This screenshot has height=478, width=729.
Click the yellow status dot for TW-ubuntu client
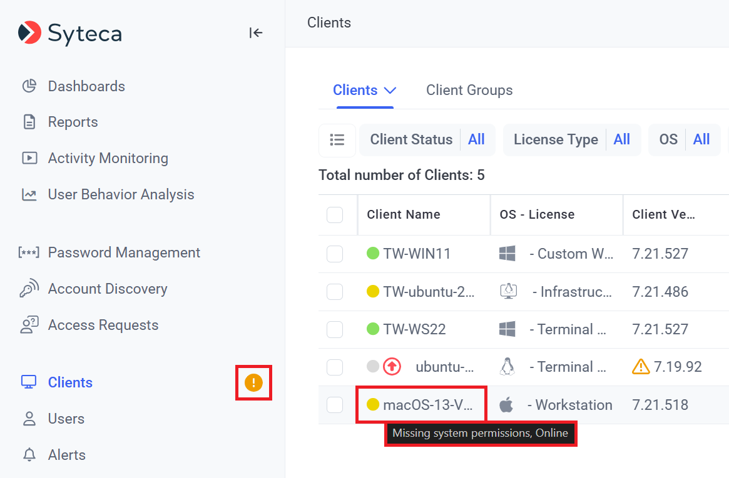[373, 292]
